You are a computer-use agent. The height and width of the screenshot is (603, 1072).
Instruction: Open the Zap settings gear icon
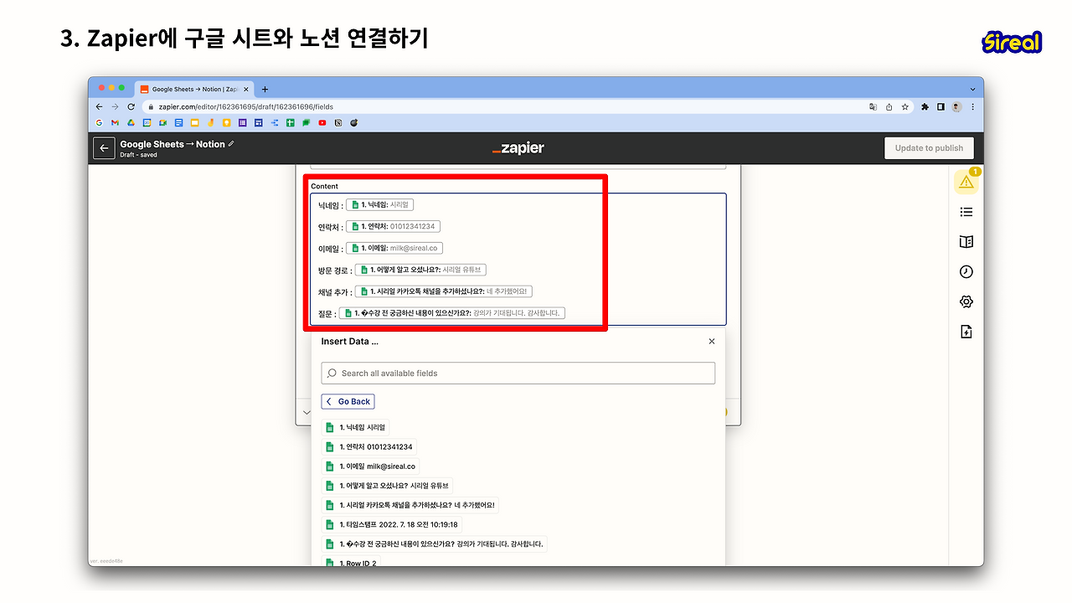click(x=966, y=301)
